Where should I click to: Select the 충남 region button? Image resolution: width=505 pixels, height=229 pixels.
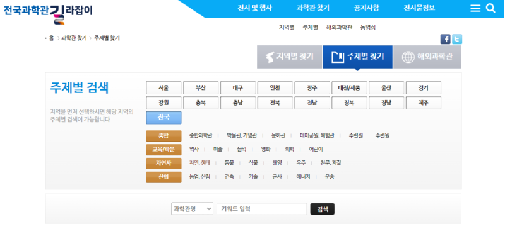point(238,103)
